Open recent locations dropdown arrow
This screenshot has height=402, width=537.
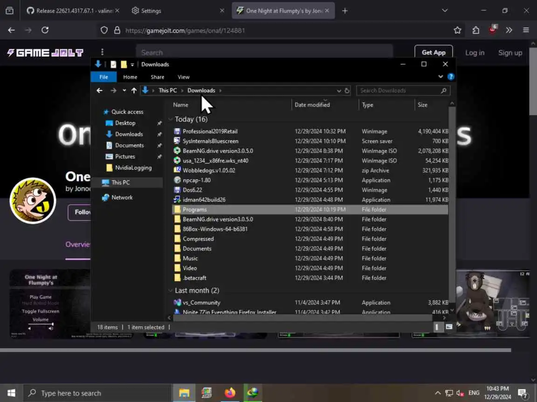coord(124,91)
